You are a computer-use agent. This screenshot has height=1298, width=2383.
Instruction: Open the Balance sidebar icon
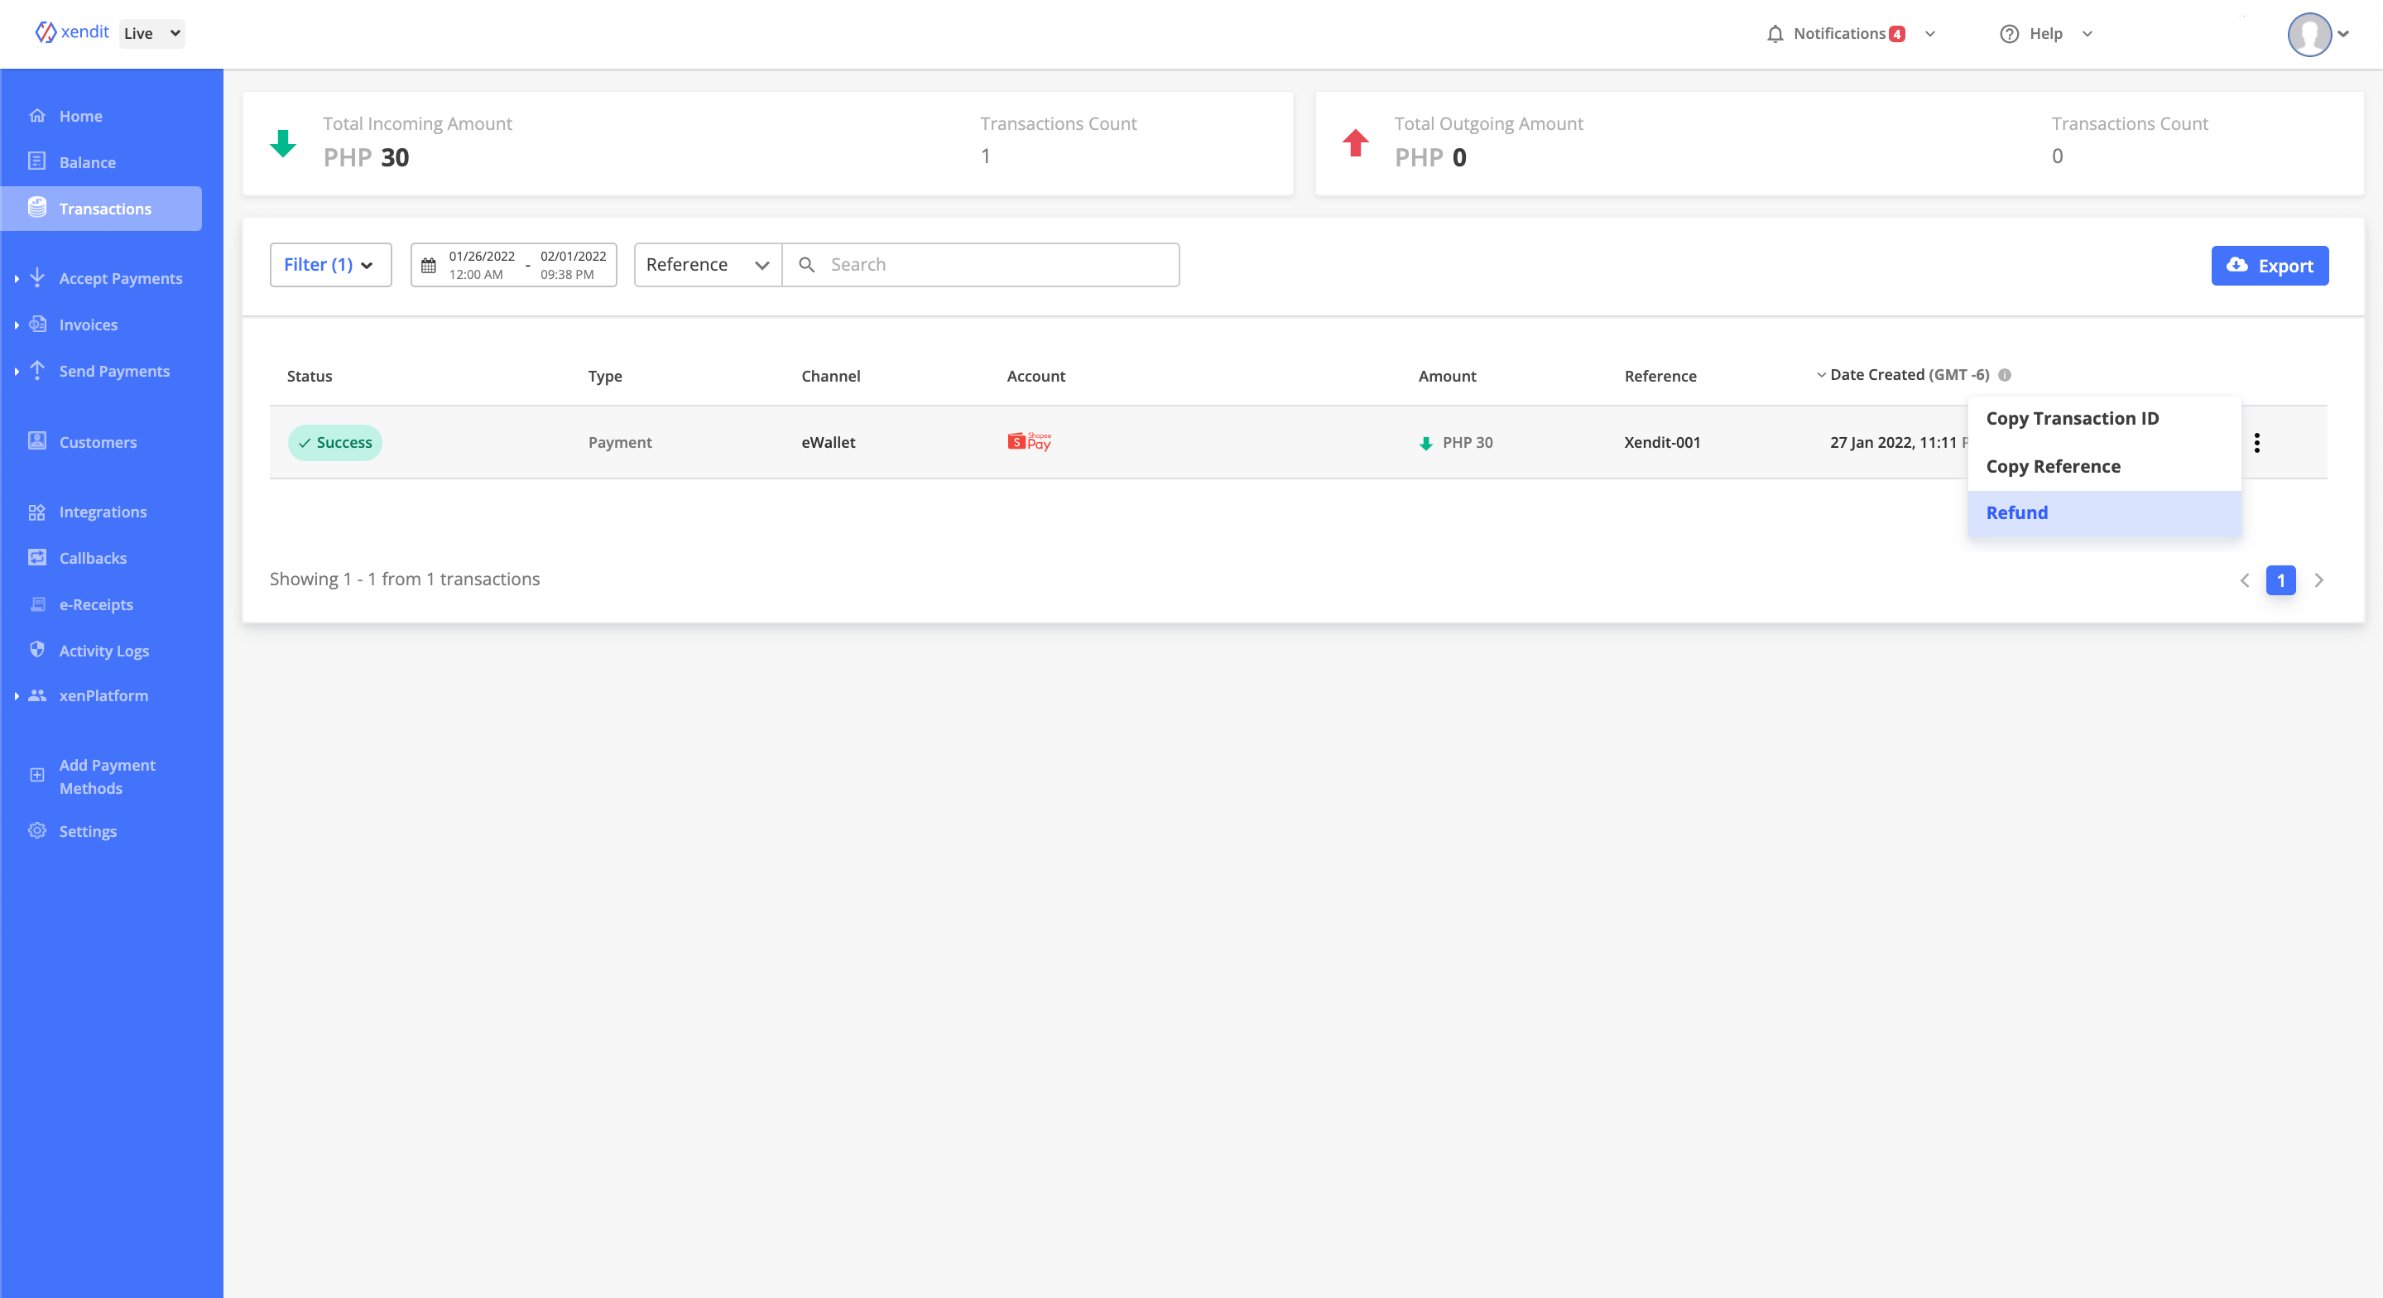click(x=37, y=162)
